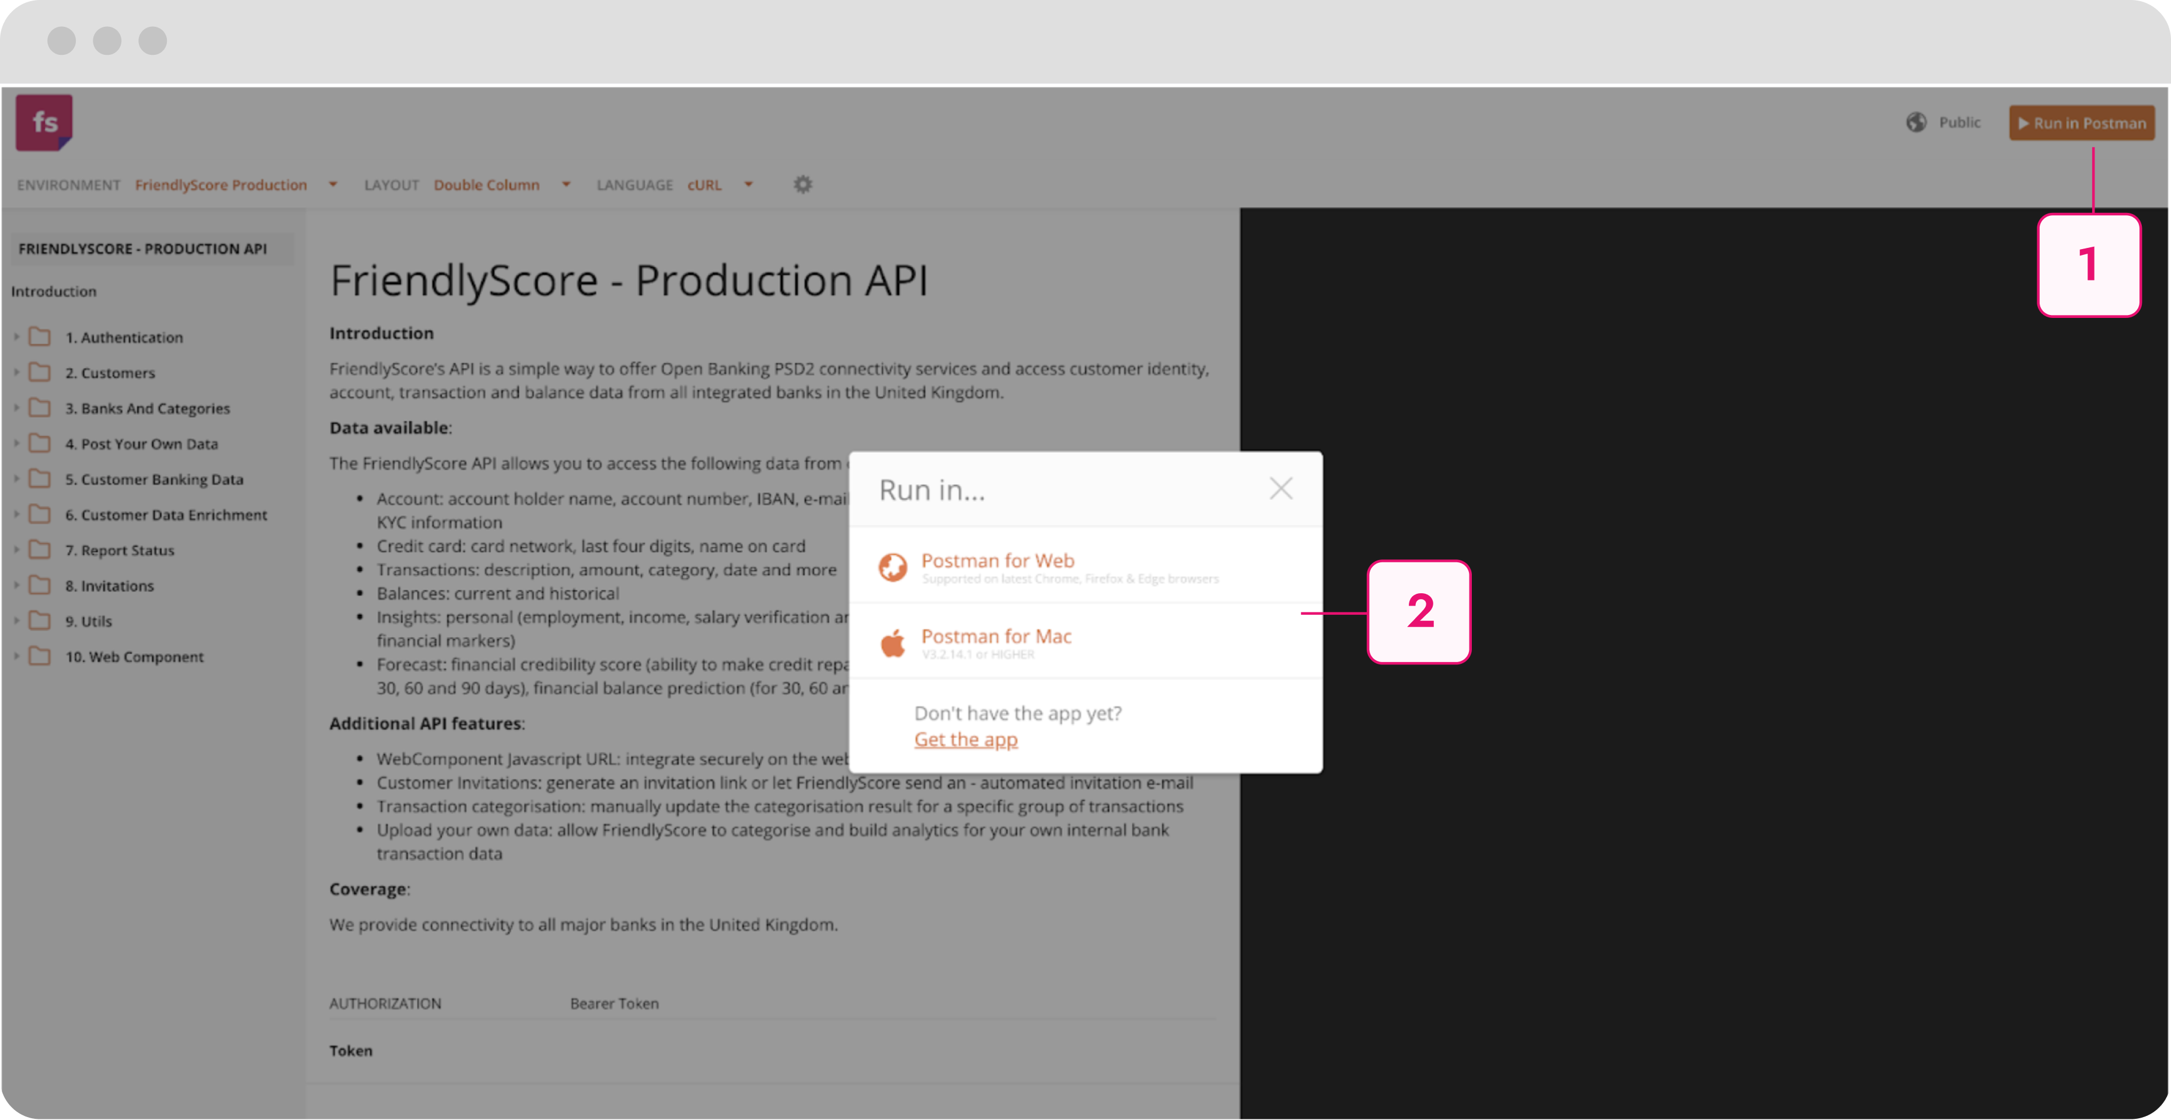Select Introduction in the sidebar
The image size is (2171, 1120).
(x=54, y=291)
